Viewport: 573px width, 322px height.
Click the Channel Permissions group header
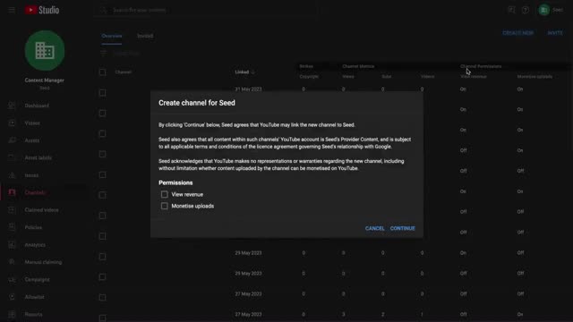coord(481,66)
